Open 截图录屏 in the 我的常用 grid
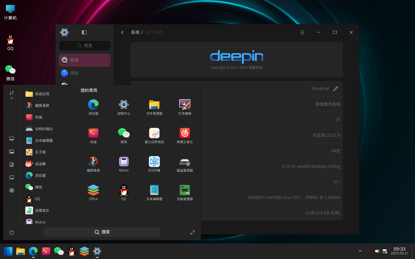The image size is (415, 259). (x=93, y=164)
